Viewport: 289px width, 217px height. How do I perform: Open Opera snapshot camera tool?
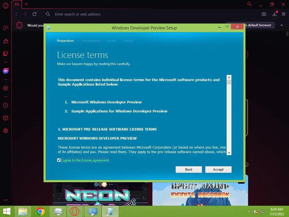click(264, 14)
